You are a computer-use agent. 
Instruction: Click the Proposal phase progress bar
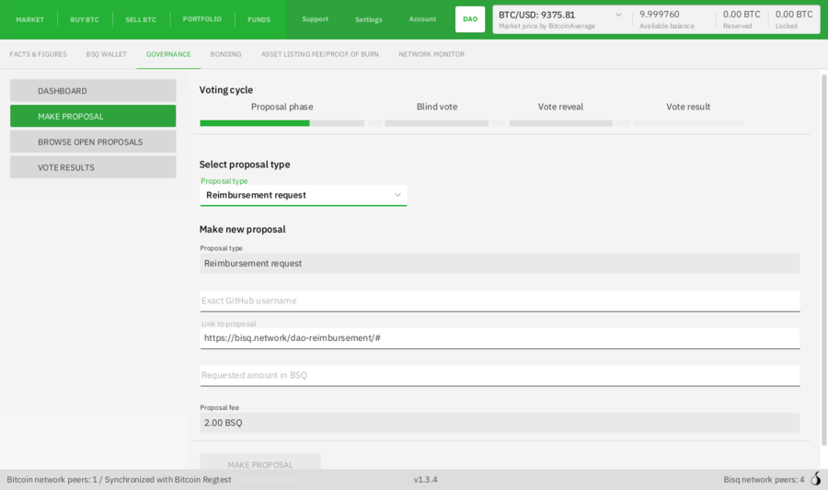coord(282,122)
